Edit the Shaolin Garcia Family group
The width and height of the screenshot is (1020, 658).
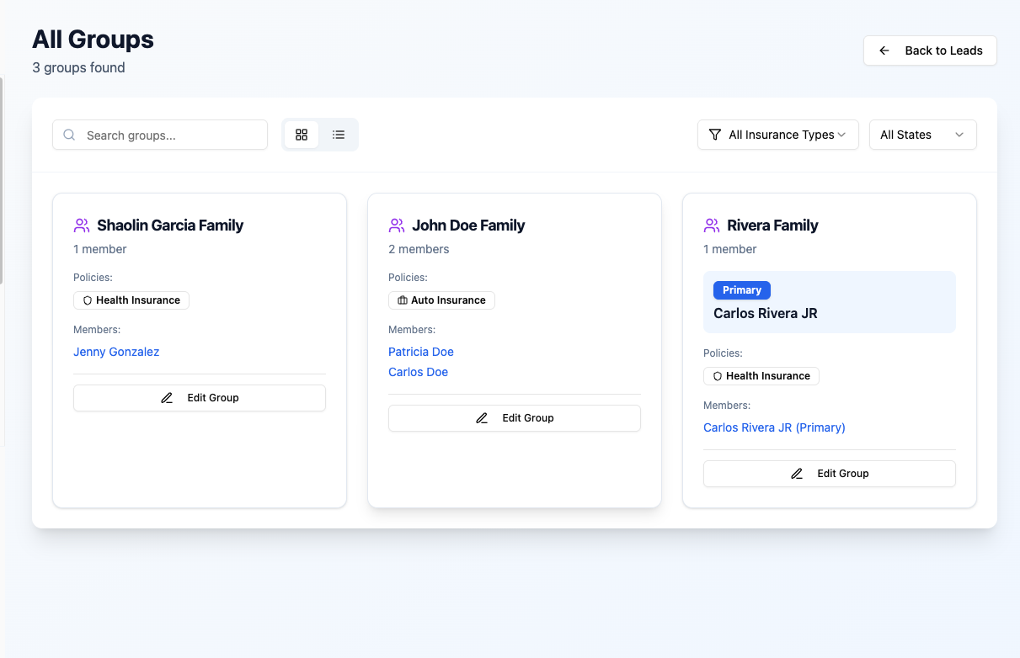(x=200, y=398)
